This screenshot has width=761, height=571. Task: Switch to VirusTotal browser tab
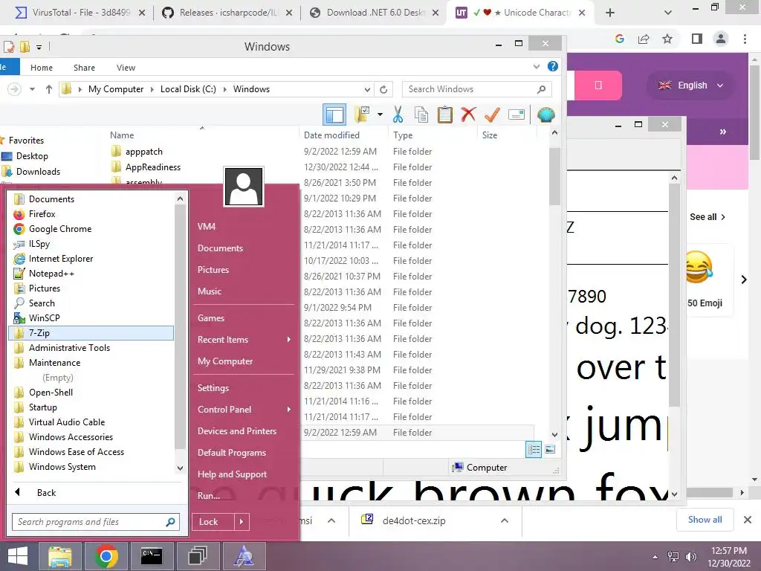click(80, 13)
